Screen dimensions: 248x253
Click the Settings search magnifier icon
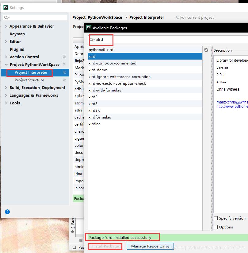7,18
